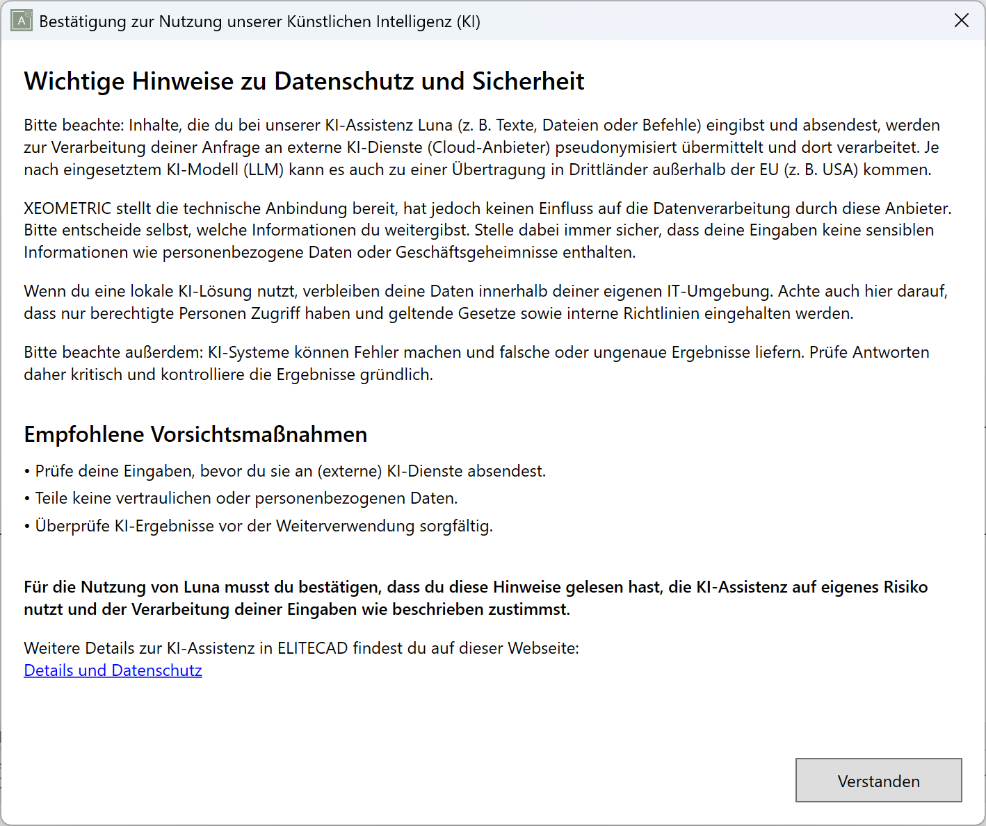This screenshot has width=986, height=826.
Task: Click the heading "Empfohlene Vorsichtsmaßnahmen"
Action: pos(195,434)
